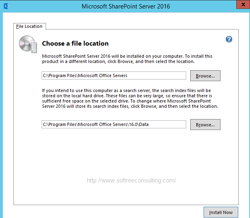Click the 'Choose a file location' heading
The image size is (250, 218).
coord(75,44)
